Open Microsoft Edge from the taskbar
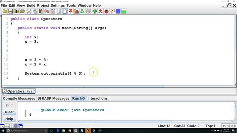237x133 pixels. 58,130
